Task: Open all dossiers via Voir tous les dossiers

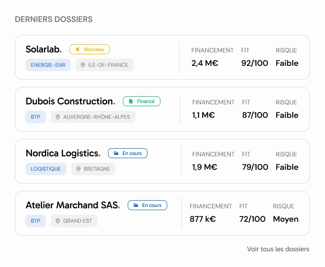Action: (278, 249)
